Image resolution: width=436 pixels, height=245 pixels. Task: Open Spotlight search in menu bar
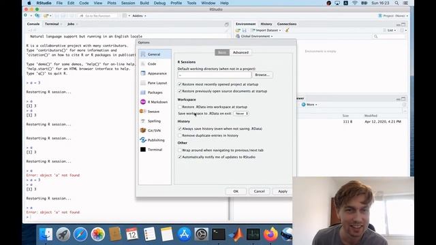pyautogui.click(x=396, y=3)
